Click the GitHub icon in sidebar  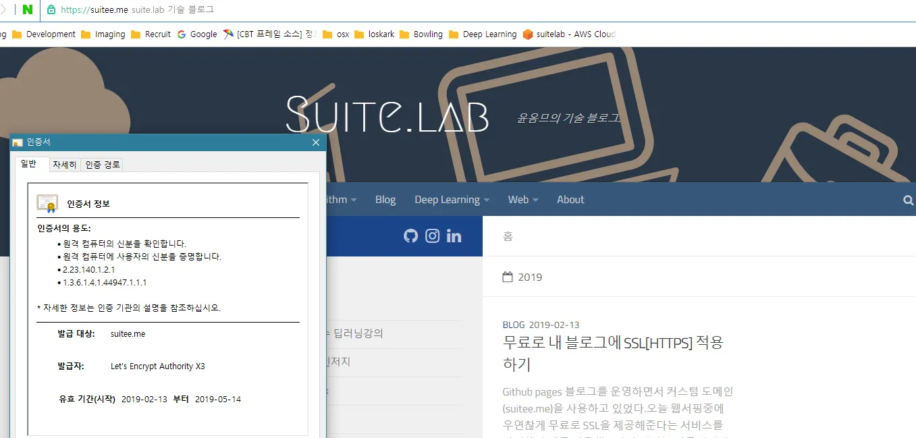[x=410, y=236]
